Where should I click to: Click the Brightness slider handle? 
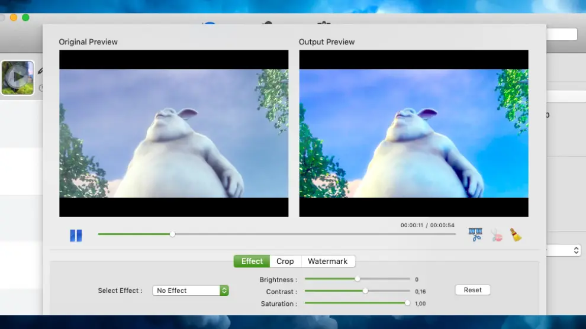pos(358,279)
